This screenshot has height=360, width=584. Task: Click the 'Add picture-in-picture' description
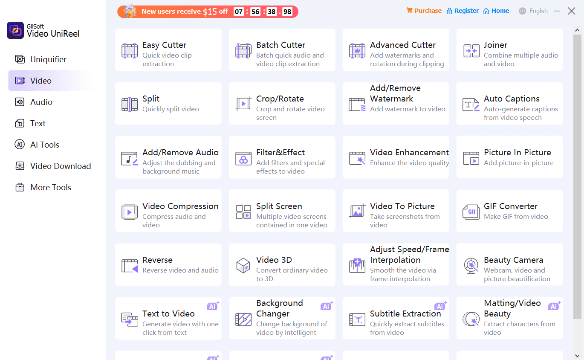[x=519, y=163]
